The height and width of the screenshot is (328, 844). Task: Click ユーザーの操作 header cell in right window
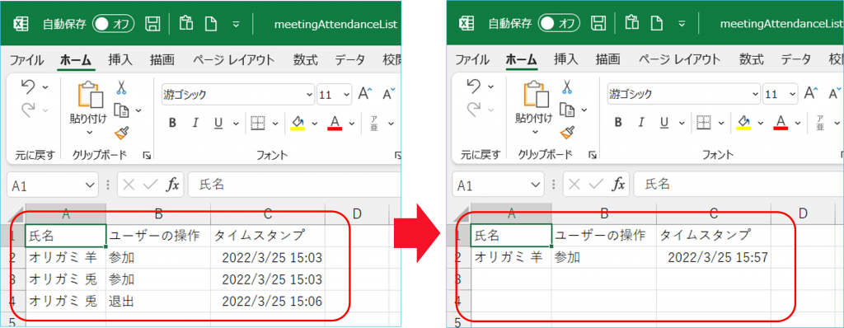[x=604, y=236]
